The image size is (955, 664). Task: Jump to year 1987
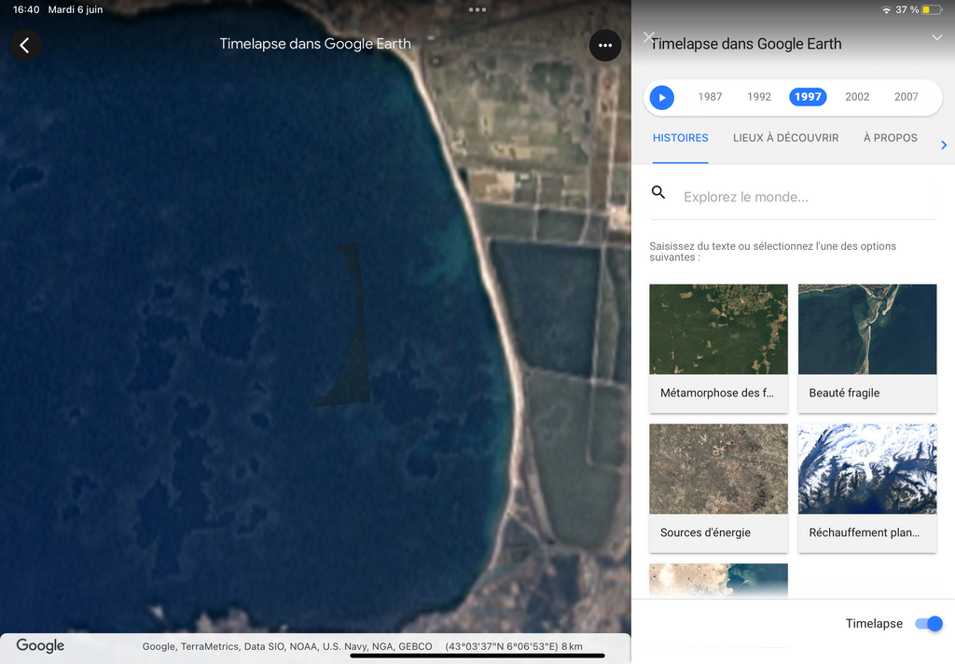(x=710, y=97)
